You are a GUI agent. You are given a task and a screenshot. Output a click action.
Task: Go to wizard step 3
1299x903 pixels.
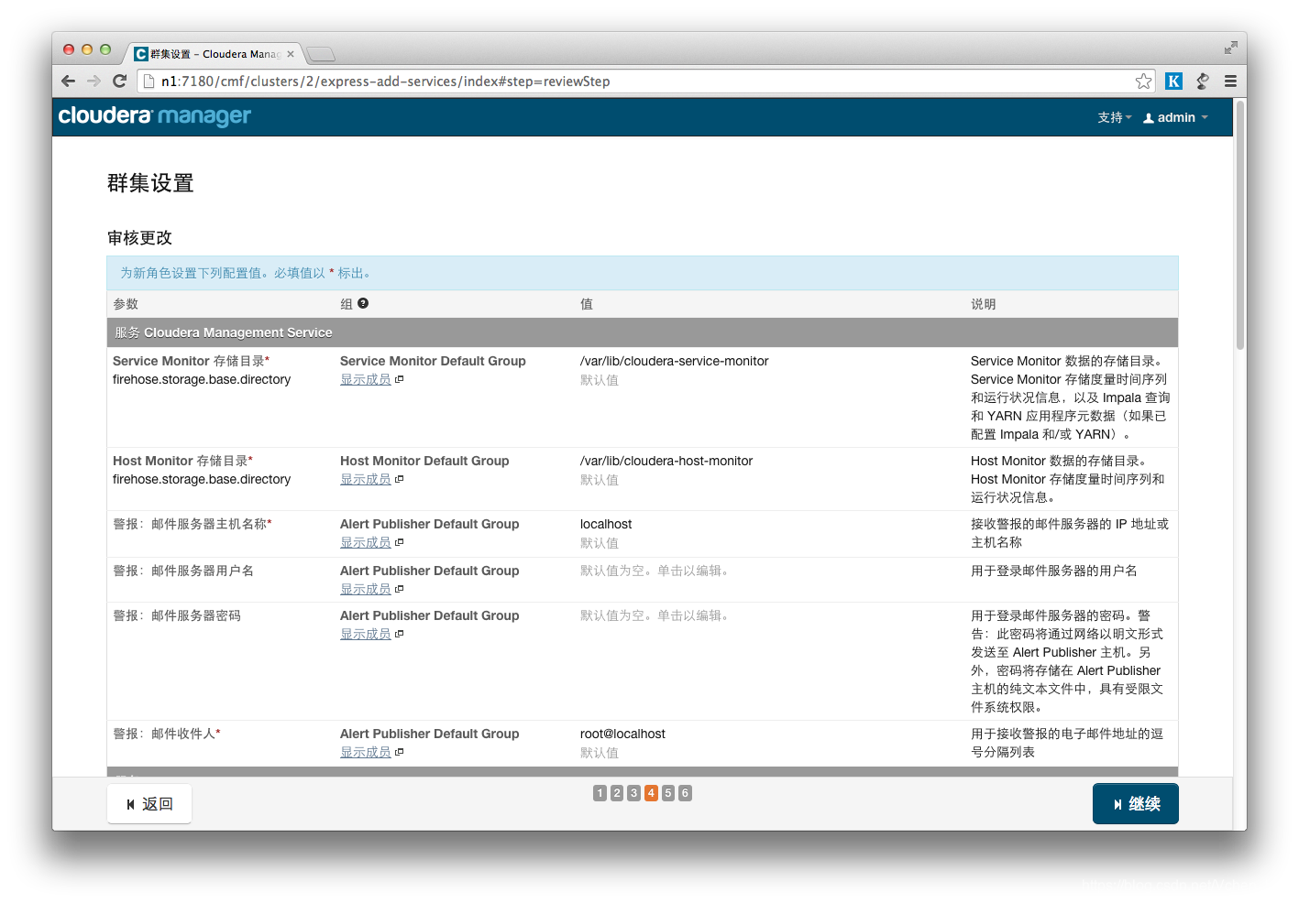coord(633,793)
